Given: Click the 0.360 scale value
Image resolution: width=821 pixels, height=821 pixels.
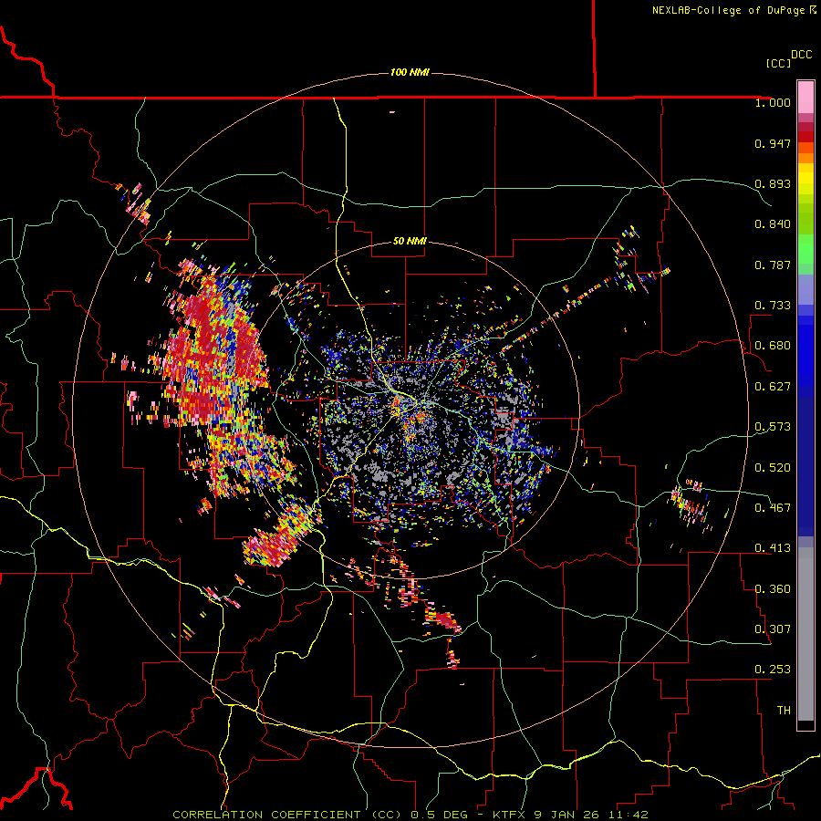Looking at the screenshot, I should tap(773, 589).
